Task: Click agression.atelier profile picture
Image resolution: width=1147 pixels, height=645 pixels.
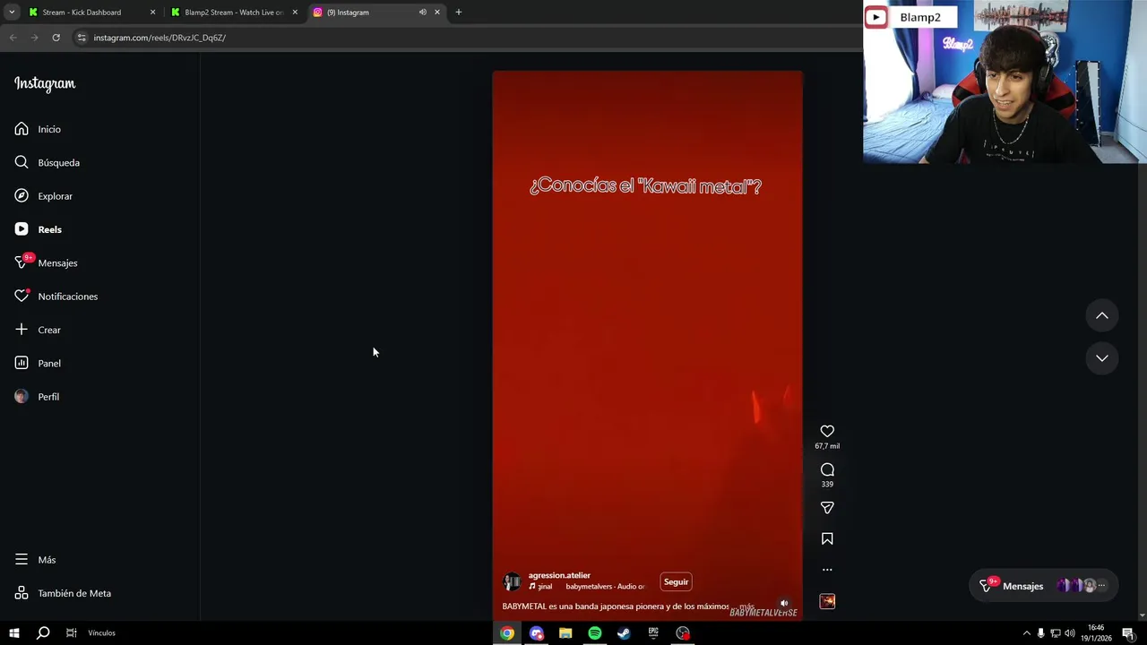Action: 512,582
